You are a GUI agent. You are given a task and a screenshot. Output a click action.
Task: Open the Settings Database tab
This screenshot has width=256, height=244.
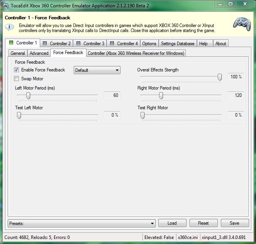pos(178,43)
